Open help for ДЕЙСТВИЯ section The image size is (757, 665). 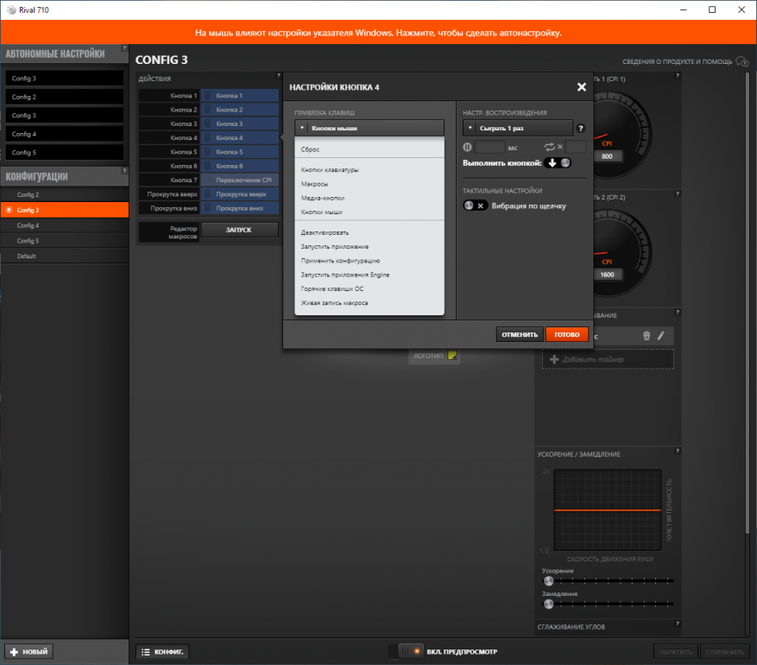[278, 76]
